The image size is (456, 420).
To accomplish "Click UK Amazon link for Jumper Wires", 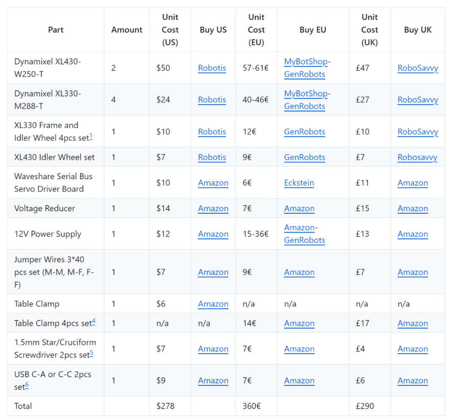I will point(413,272).
